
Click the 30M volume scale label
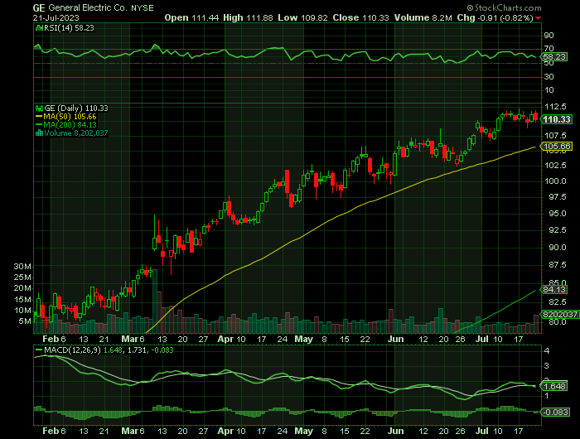(22, 267)
